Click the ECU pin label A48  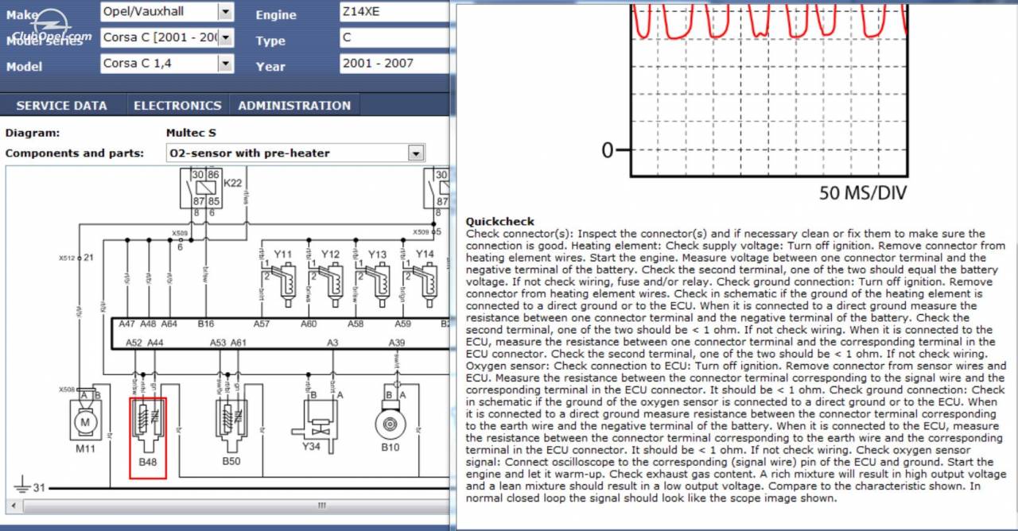[x=148, y=324]
